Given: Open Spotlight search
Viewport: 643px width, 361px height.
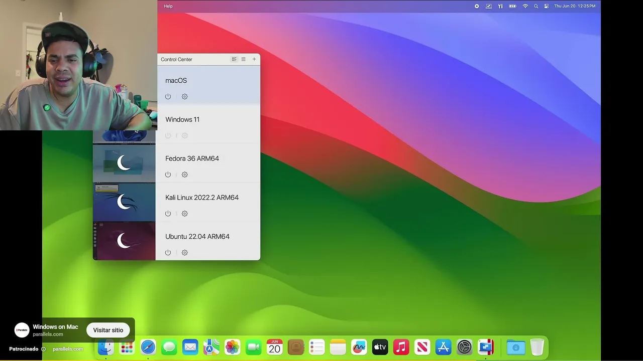Looking at the screenshot, I should 536,6.
